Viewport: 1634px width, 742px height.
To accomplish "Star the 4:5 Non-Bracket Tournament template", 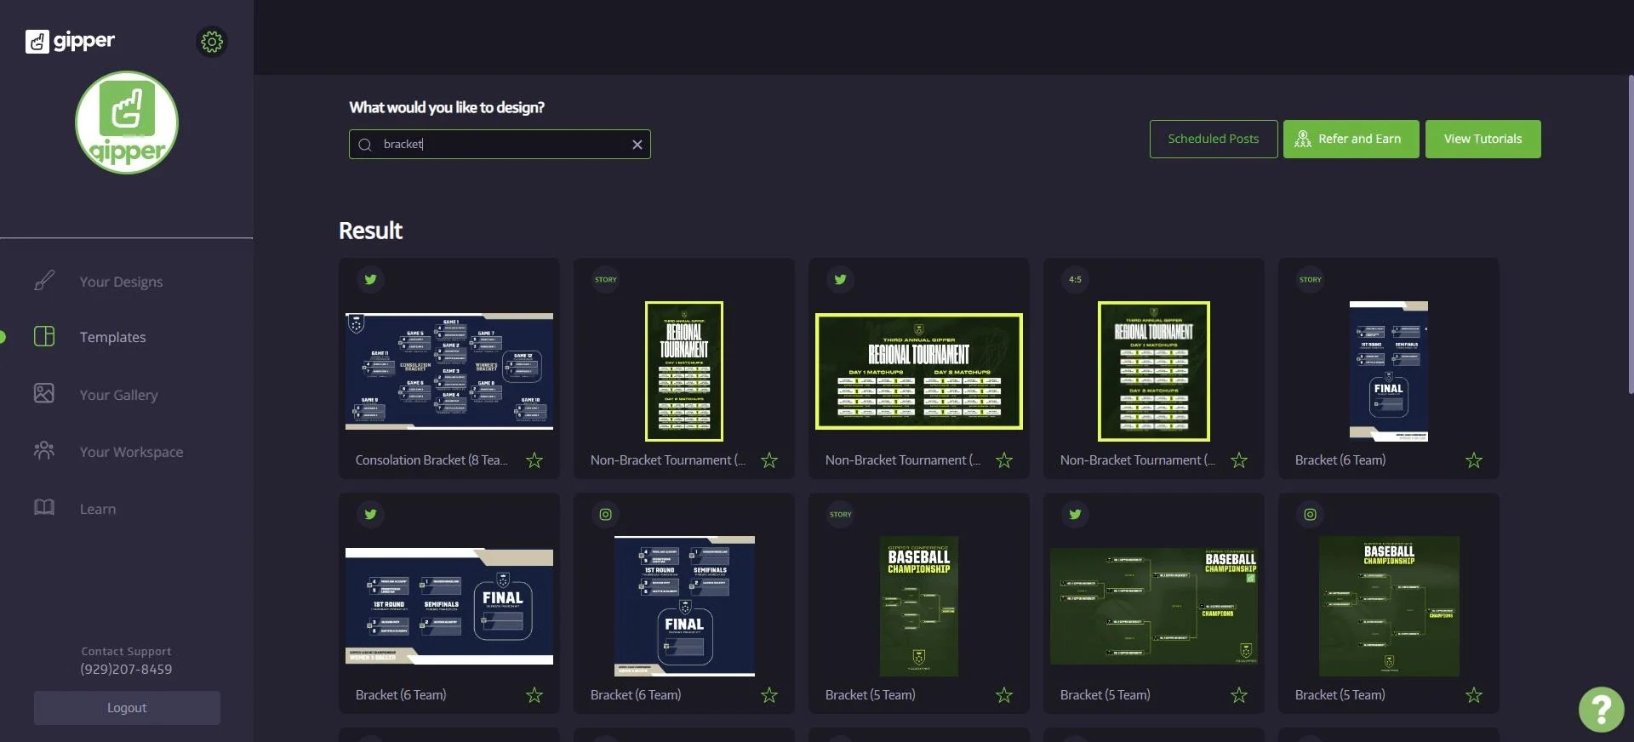I will [x=1239, y=460].
